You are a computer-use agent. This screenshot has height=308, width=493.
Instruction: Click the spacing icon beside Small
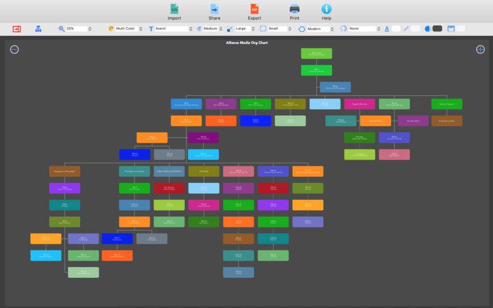tap(263, 28)
